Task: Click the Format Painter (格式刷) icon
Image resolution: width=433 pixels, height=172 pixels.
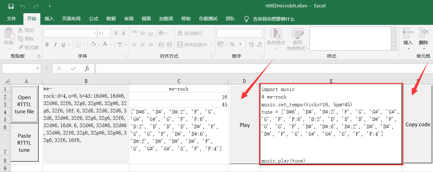Action: (21, 47)
